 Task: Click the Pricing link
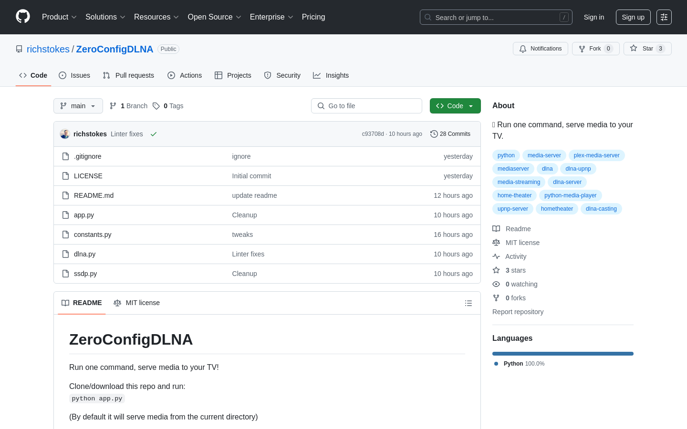pos(313,17)
